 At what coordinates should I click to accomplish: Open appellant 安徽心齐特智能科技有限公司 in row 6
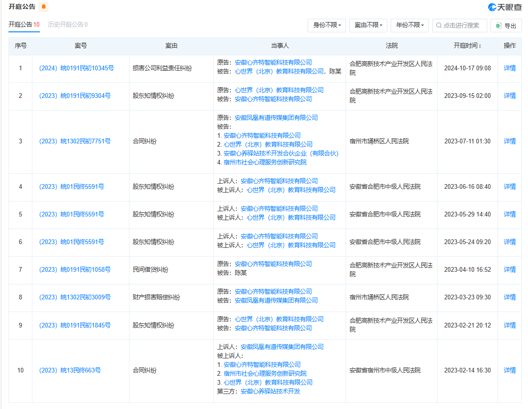point(279,236)
